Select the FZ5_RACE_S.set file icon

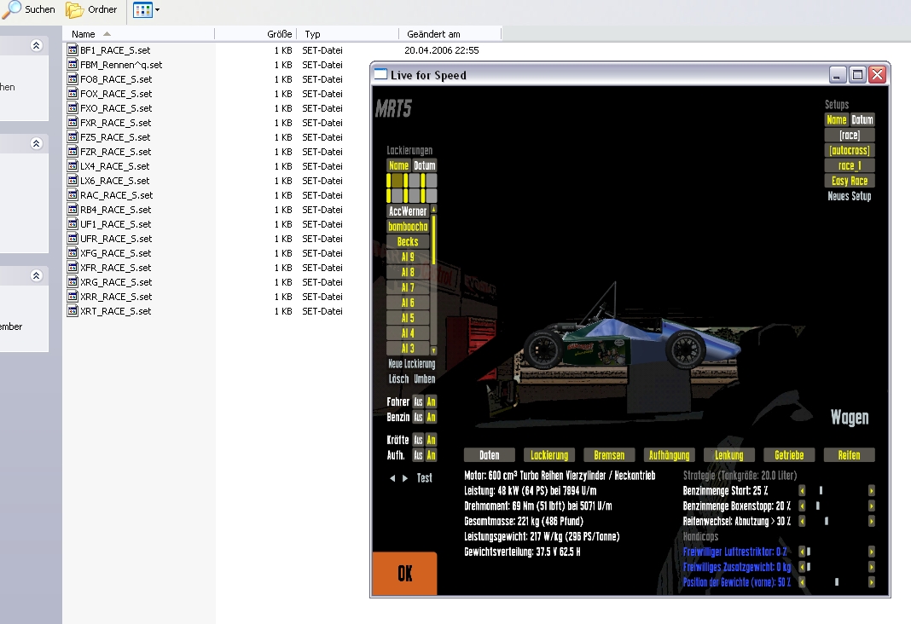[73, 137]
